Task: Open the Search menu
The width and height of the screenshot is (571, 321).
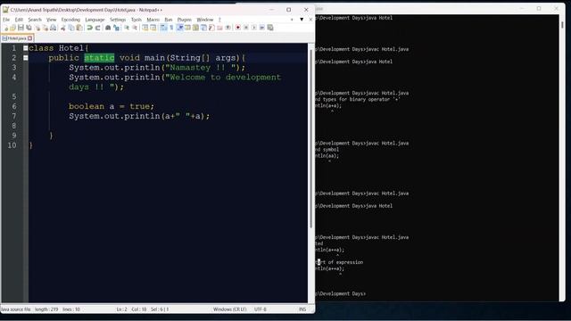Action: click(x=35, y=20)
